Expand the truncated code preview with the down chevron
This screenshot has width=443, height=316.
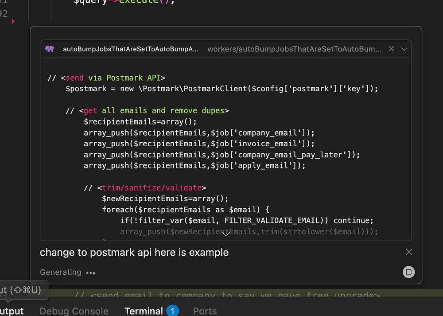pyautogui.click(x=226, y=234)
